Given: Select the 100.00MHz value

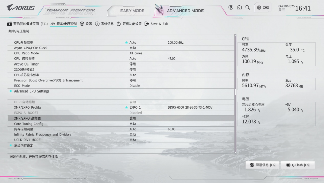Looking at the screenshot, I should 175,43.
